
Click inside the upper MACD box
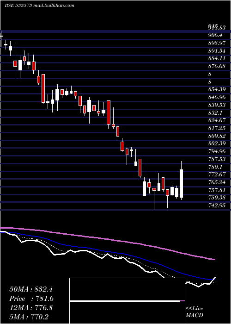click(x=127, y=289)
